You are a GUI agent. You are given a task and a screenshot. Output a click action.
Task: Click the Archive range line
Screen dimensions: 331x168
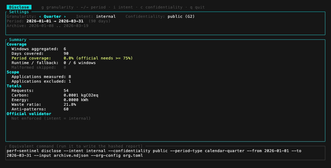(x=48, y=26)
